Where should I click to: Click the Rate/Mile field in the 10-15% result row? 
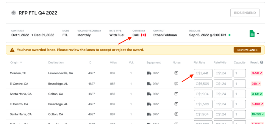coord(223,114)
